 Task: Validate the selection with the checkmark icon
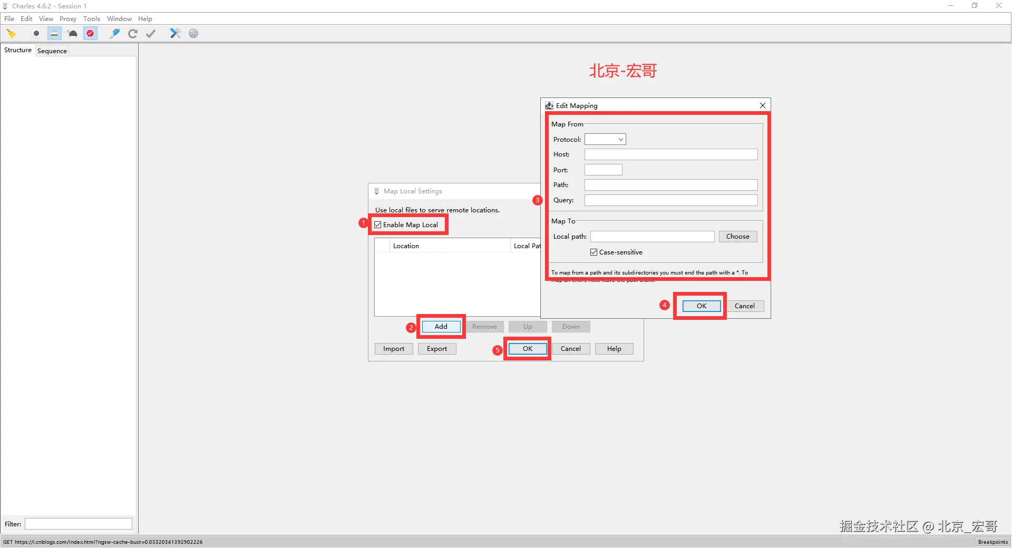click(x=151, y=34)
